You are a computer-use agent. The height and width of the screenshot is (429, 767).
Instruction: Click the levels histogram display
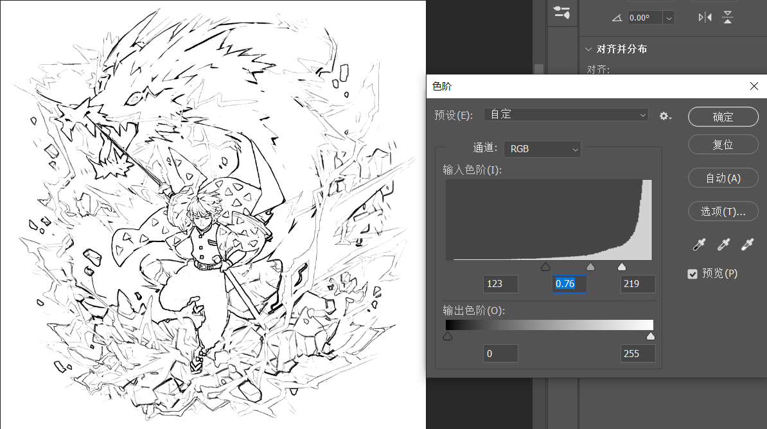click(x=549, y=220)
